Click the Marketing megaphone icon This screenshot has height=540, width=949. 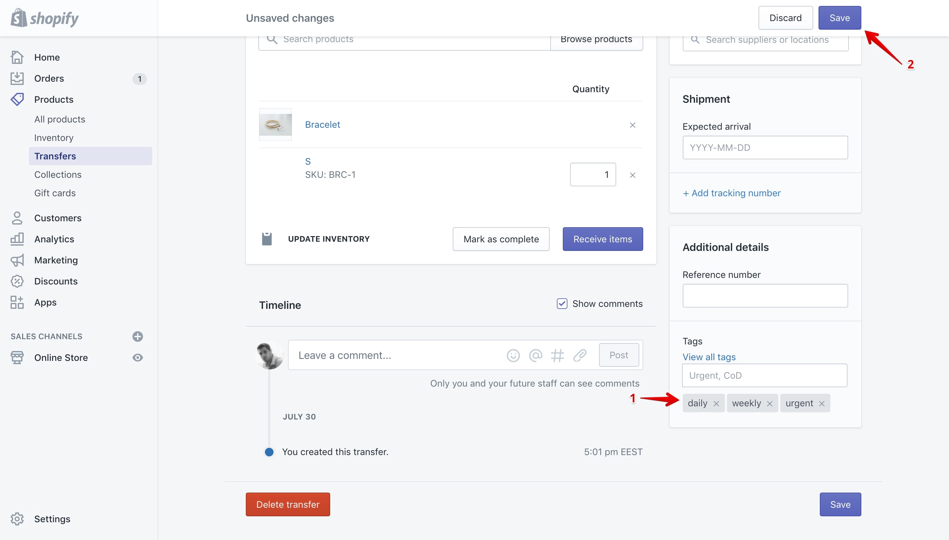[x=17, y=260]
